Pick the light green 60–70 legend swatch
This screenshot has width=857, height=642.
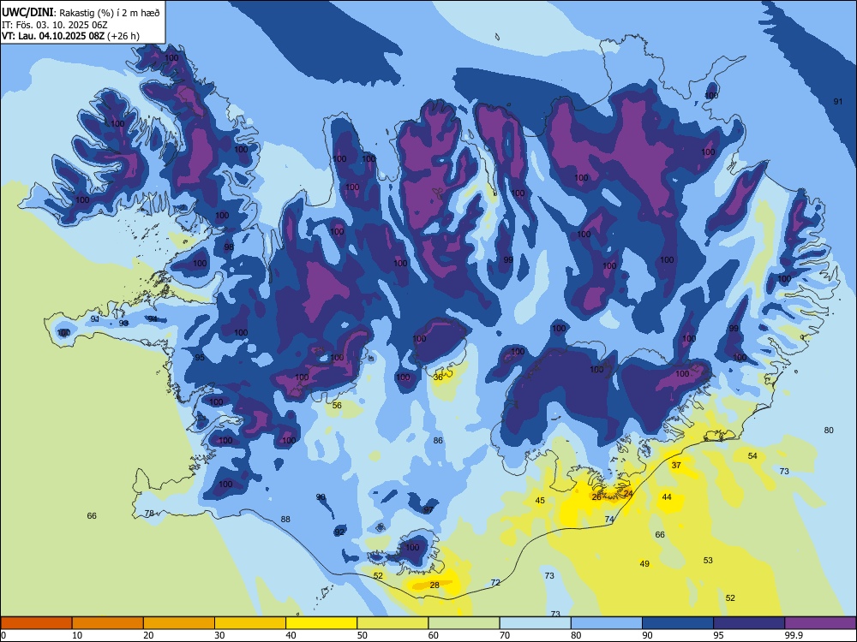464,623
